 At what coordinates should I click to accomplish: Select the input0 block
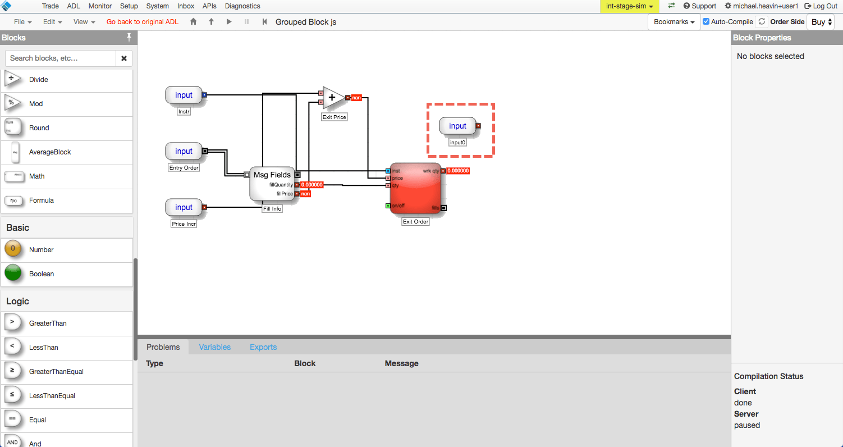click(x=457, y=126)
